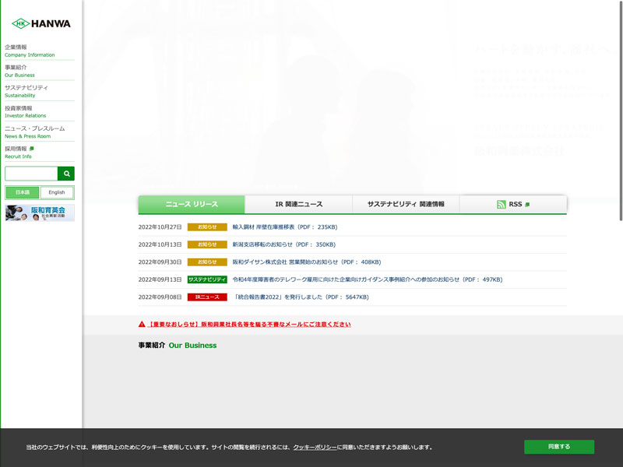Open the サステナビリティ Sustainability menu

coord(26,91)
